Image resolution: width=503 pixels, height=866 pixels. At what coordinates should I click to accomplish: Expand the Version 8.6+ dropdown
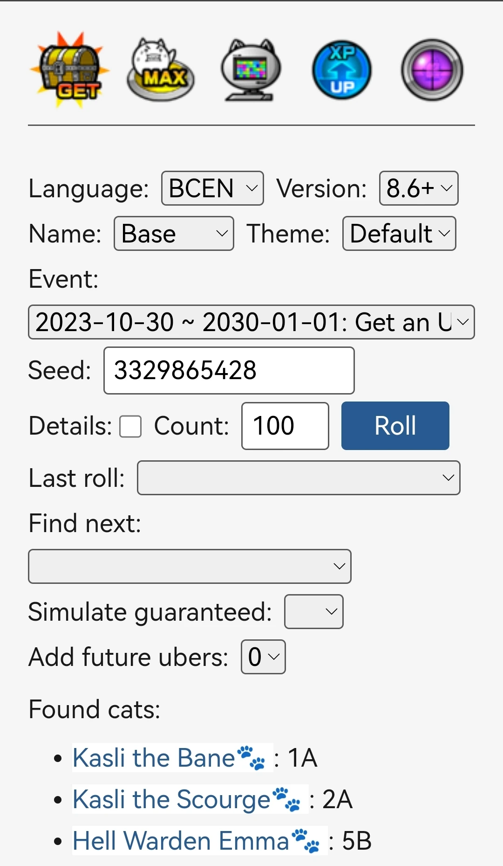(419, 188)
